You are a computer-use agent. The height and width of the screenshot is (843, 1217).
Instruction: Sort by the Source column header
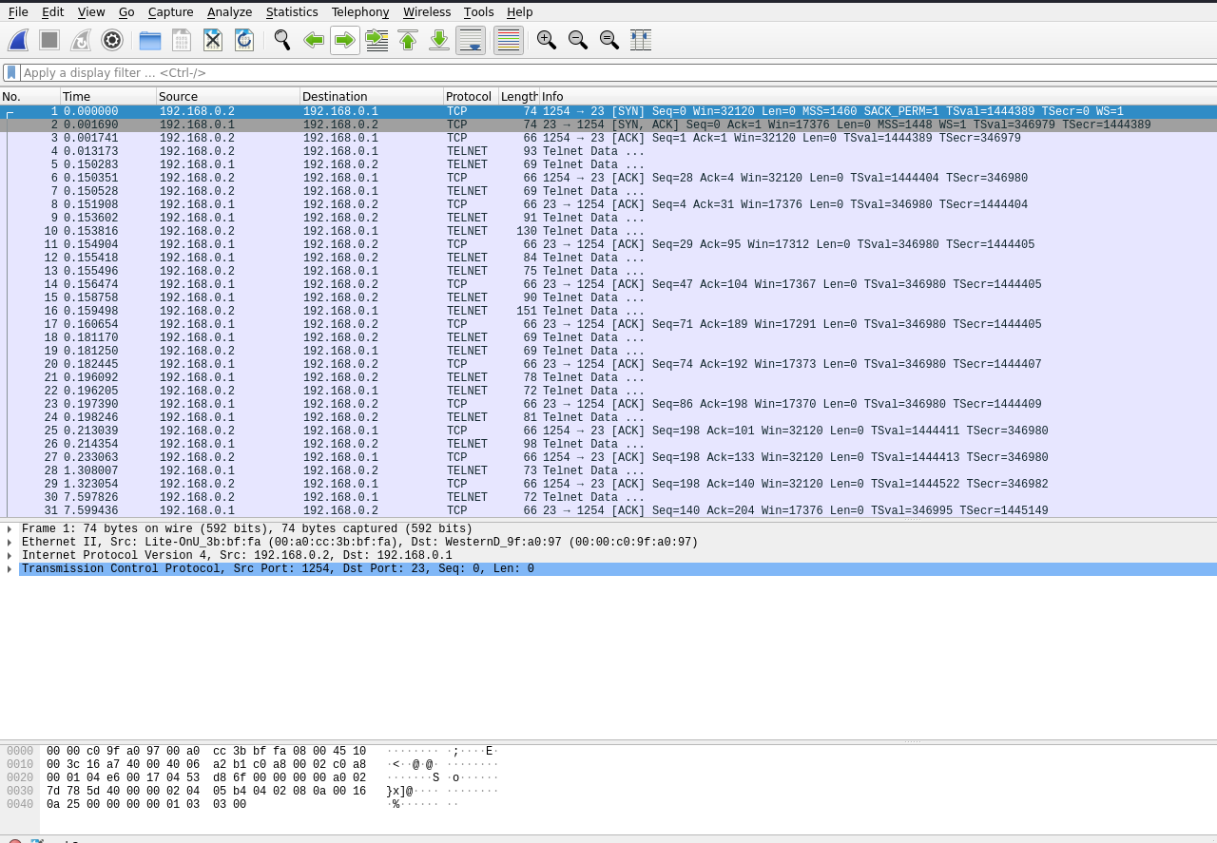click(228, 96)
